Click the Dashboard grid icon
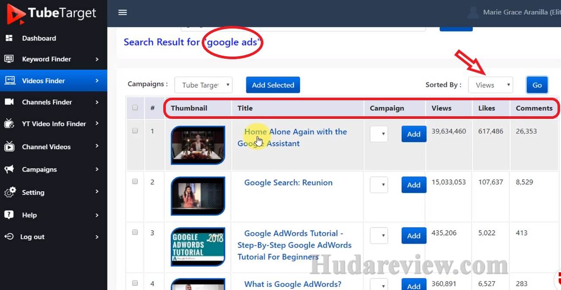Image resolution: width=561 pixels, height=290 pixels. tap(9, 38)
